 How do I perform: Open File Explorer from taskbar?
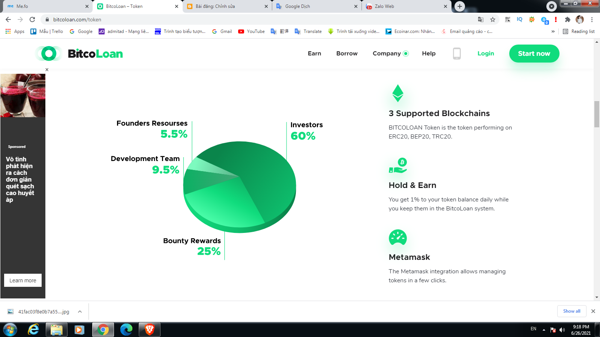57,330
